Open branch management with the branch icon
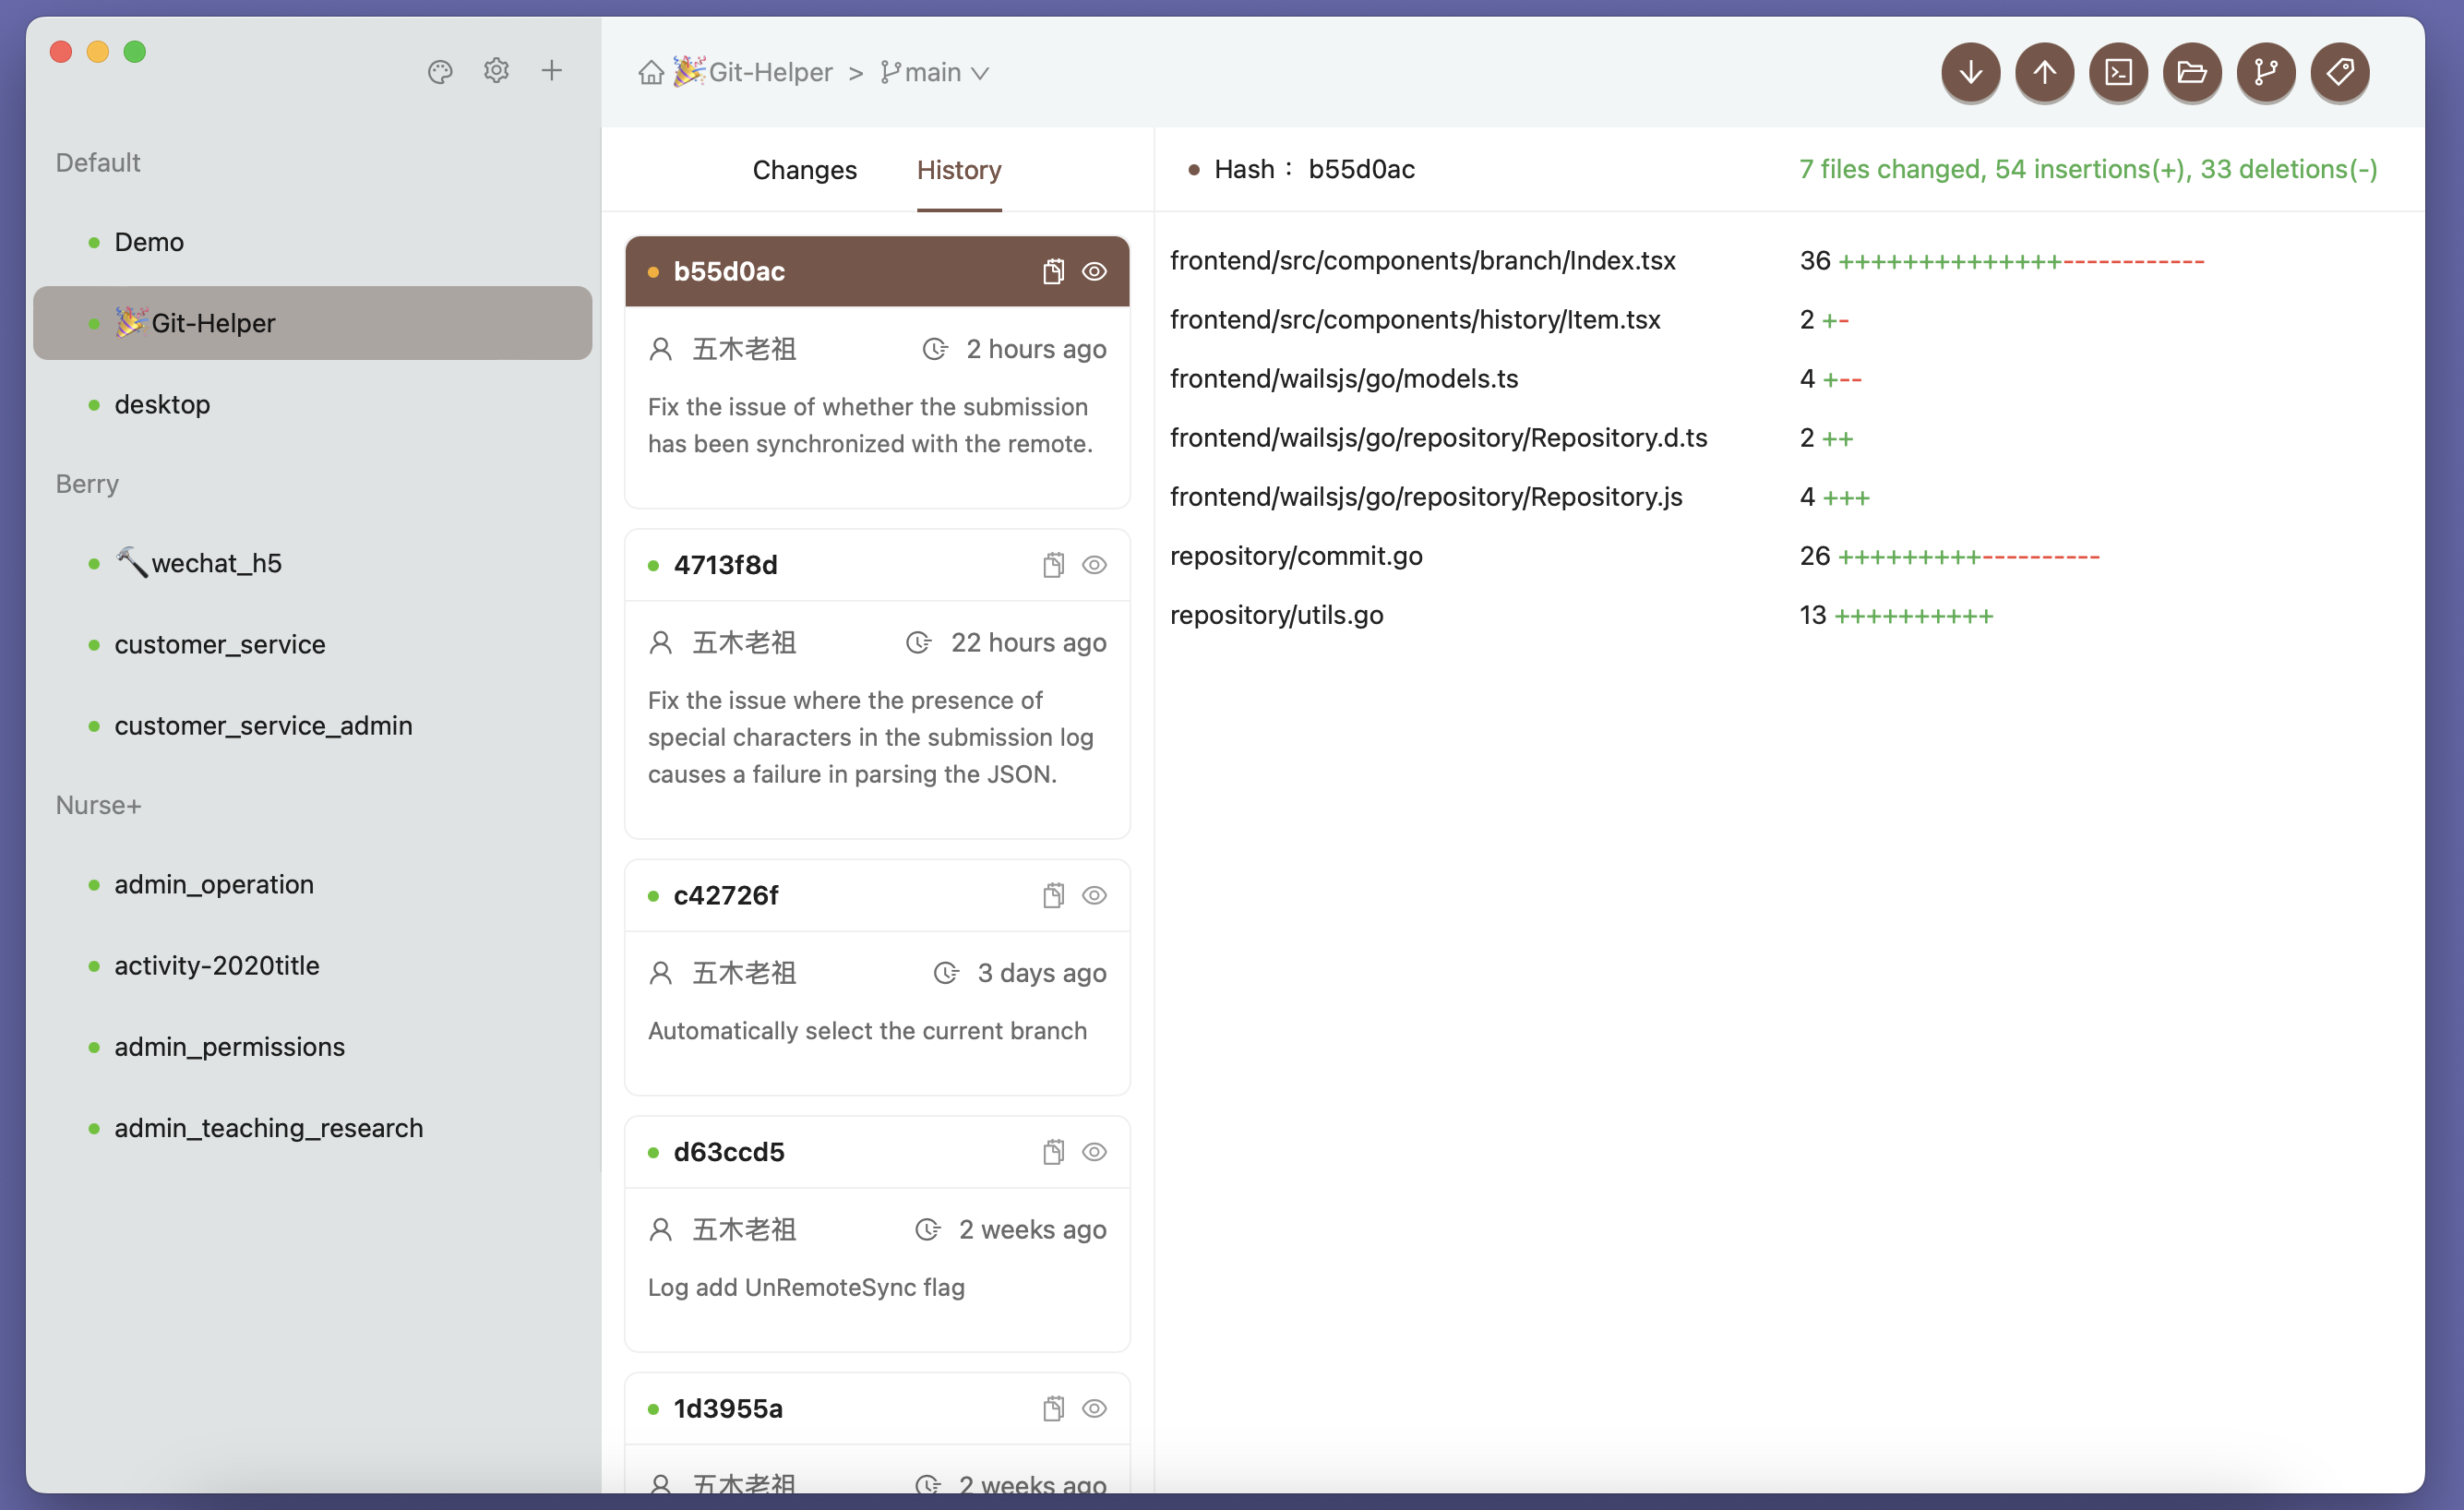Image resolution: width=2464 pixels, height=1510 pixels. [x=2265, y=72]
